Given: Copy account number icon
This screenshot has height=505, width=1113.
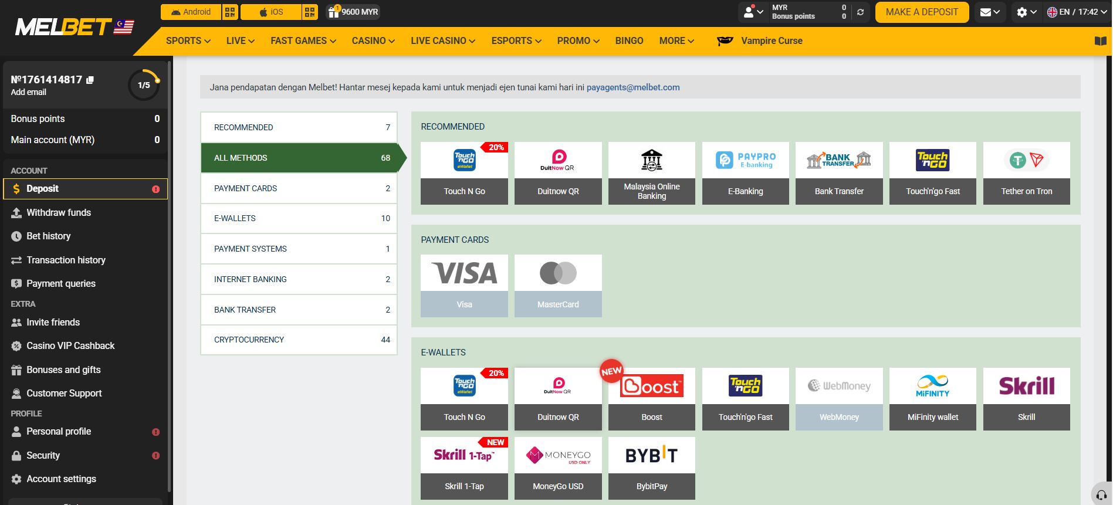Looking at the screenshot, I should pyautogui.click(x=90, y=80).
